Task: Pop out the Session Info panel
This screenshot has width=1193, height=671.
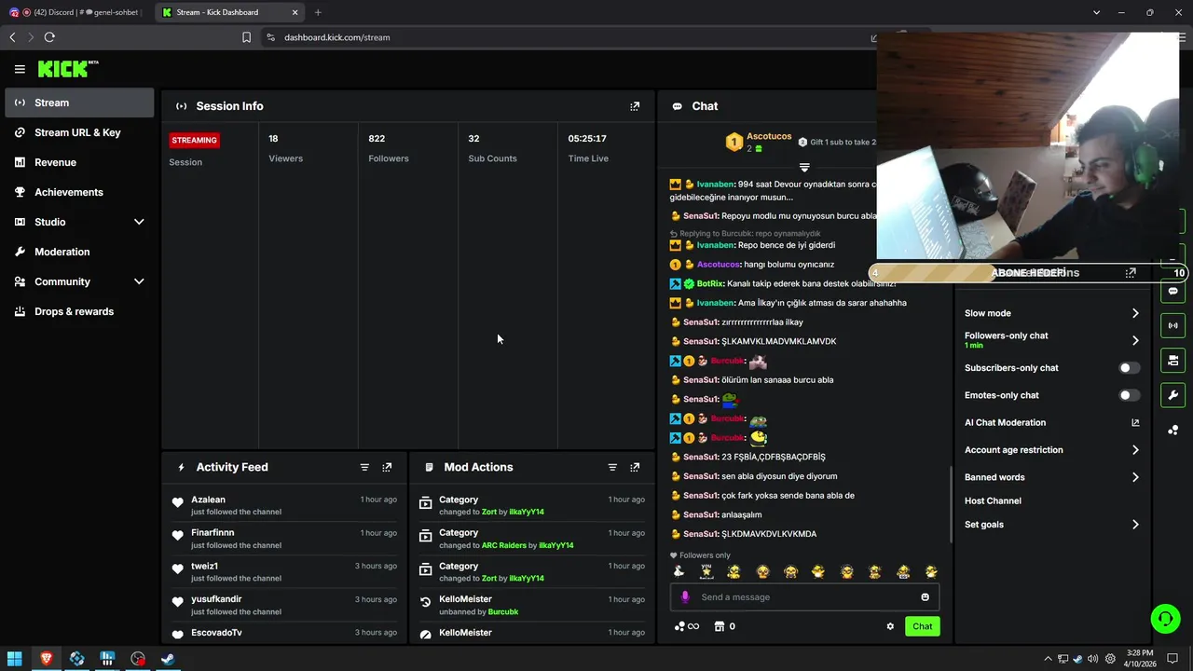Action: click(635, 106)
